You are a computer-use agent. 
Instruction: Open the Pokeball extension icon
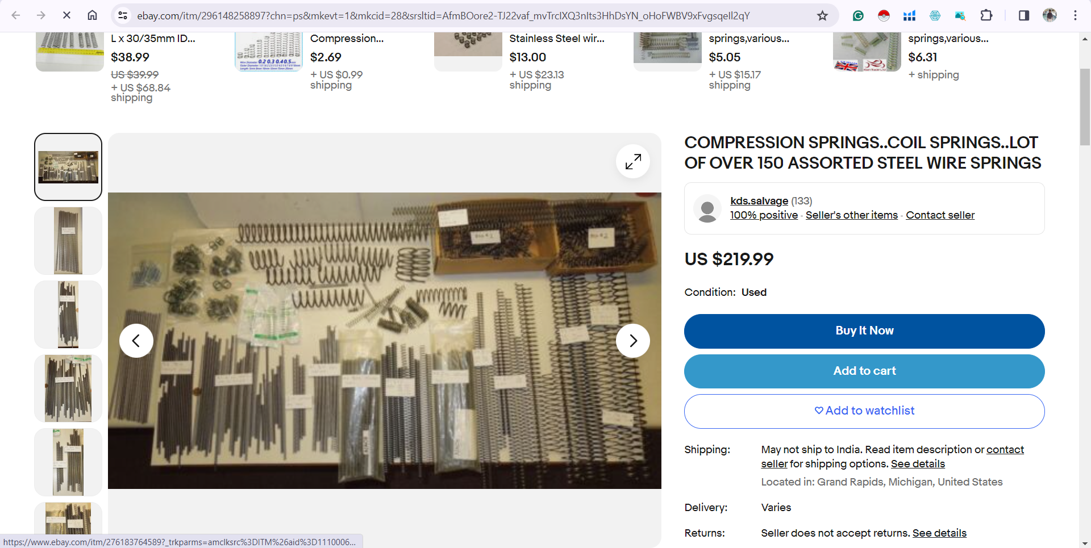coord(884,15)
